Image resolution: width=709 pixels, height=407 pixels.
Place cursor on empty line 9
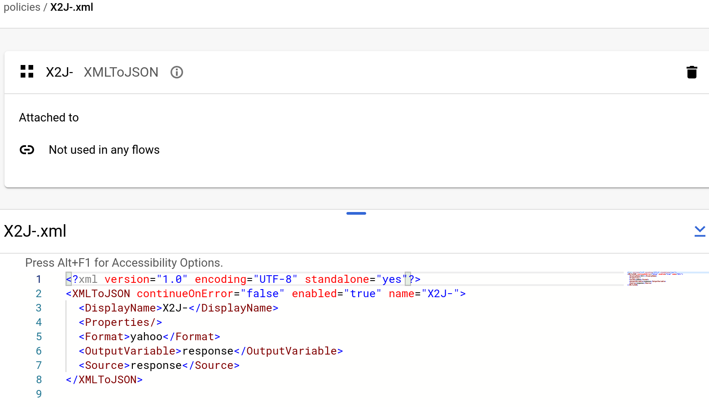tap(179, 394)
